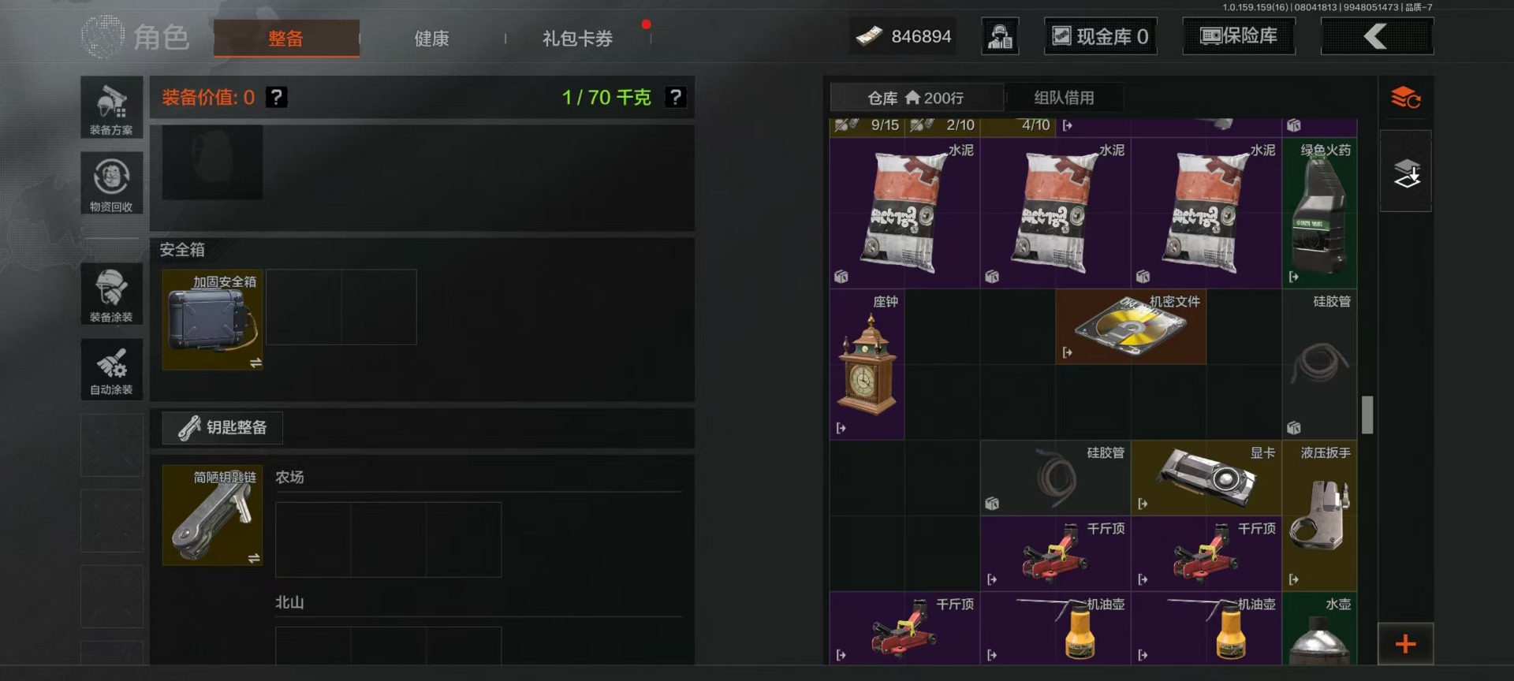The height and width of the screenshot is (681, 1514).
Task: Toggle swap arrows on 简陋钥匙链
Action: [254, 558]
